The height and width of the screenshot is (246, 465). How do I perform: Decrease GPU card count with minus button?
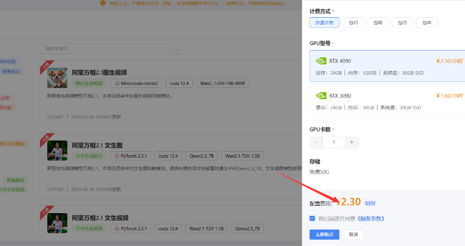point(316,142)
